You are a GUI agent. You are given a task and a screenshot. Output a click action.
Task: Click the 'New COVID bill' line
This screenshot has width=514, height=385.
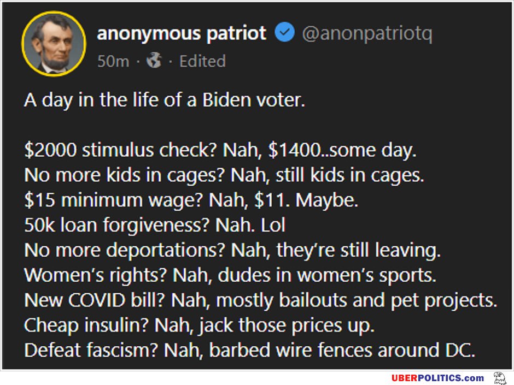click(261, 300)
